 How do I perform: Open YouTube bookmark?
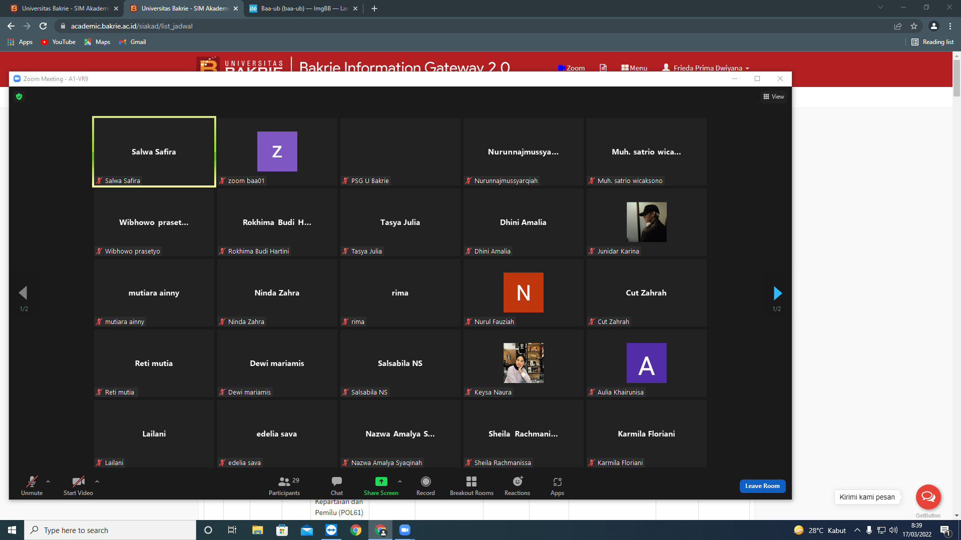point(59,42)
